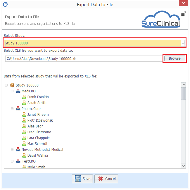190x190 pixels.
Task: Select Janet Rheem in the tree
Action: (x=38, y=115)
